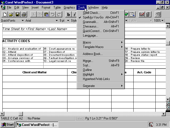Choose QuickCorrect... menu entry
This screenshot has height=128, width=170.
101,31
